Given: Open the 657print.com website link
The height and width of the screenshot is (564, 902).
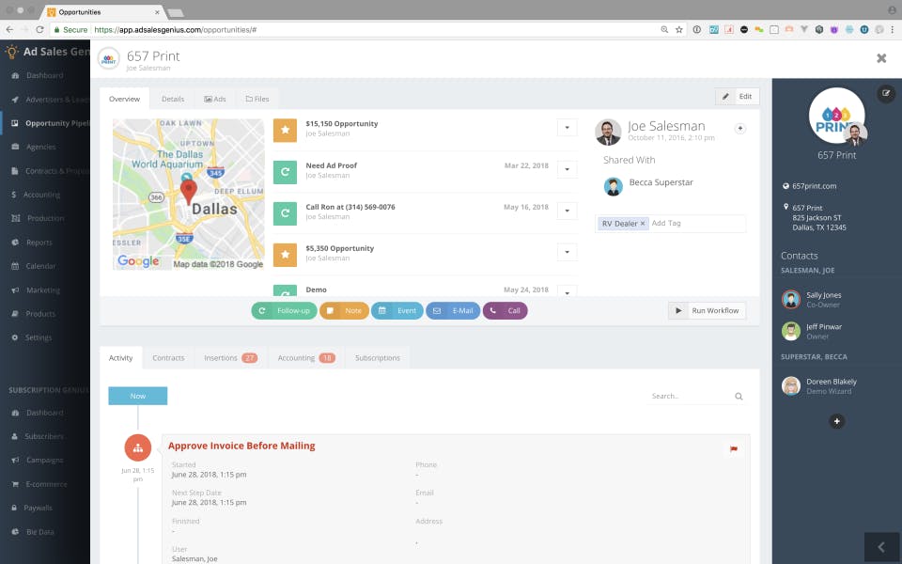Looking at the screenshot, I should click(x=814, y=186).
